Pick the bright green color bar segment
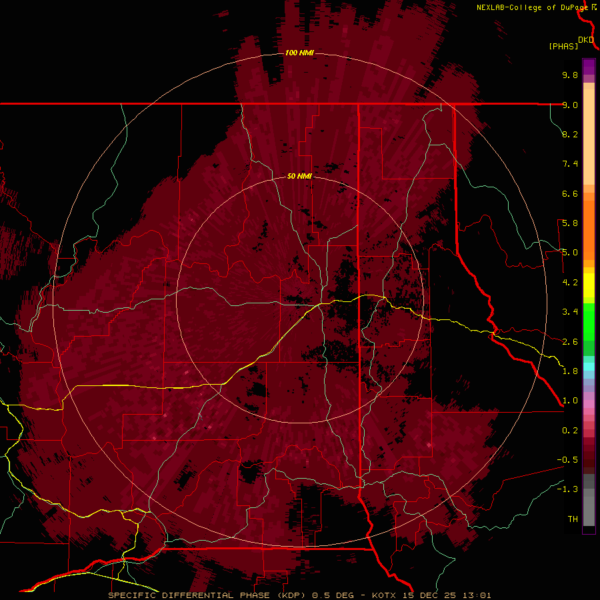Viewport: 600px width, 600px height. click(589, 321)
